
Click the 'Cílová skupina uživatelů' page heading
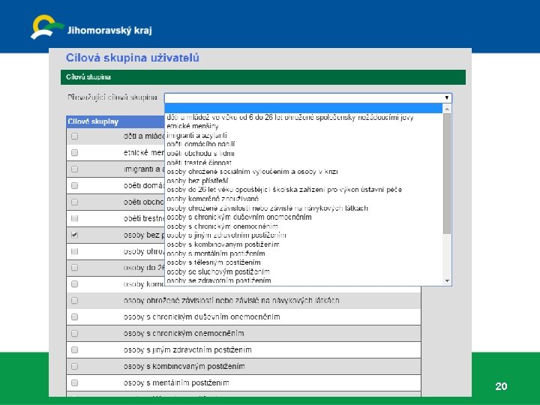[133, 58]
